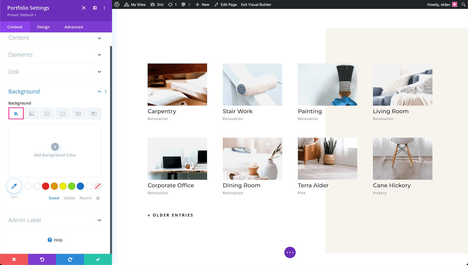Select the image background type
468x265 pixels.
click(x=47, y=113)
